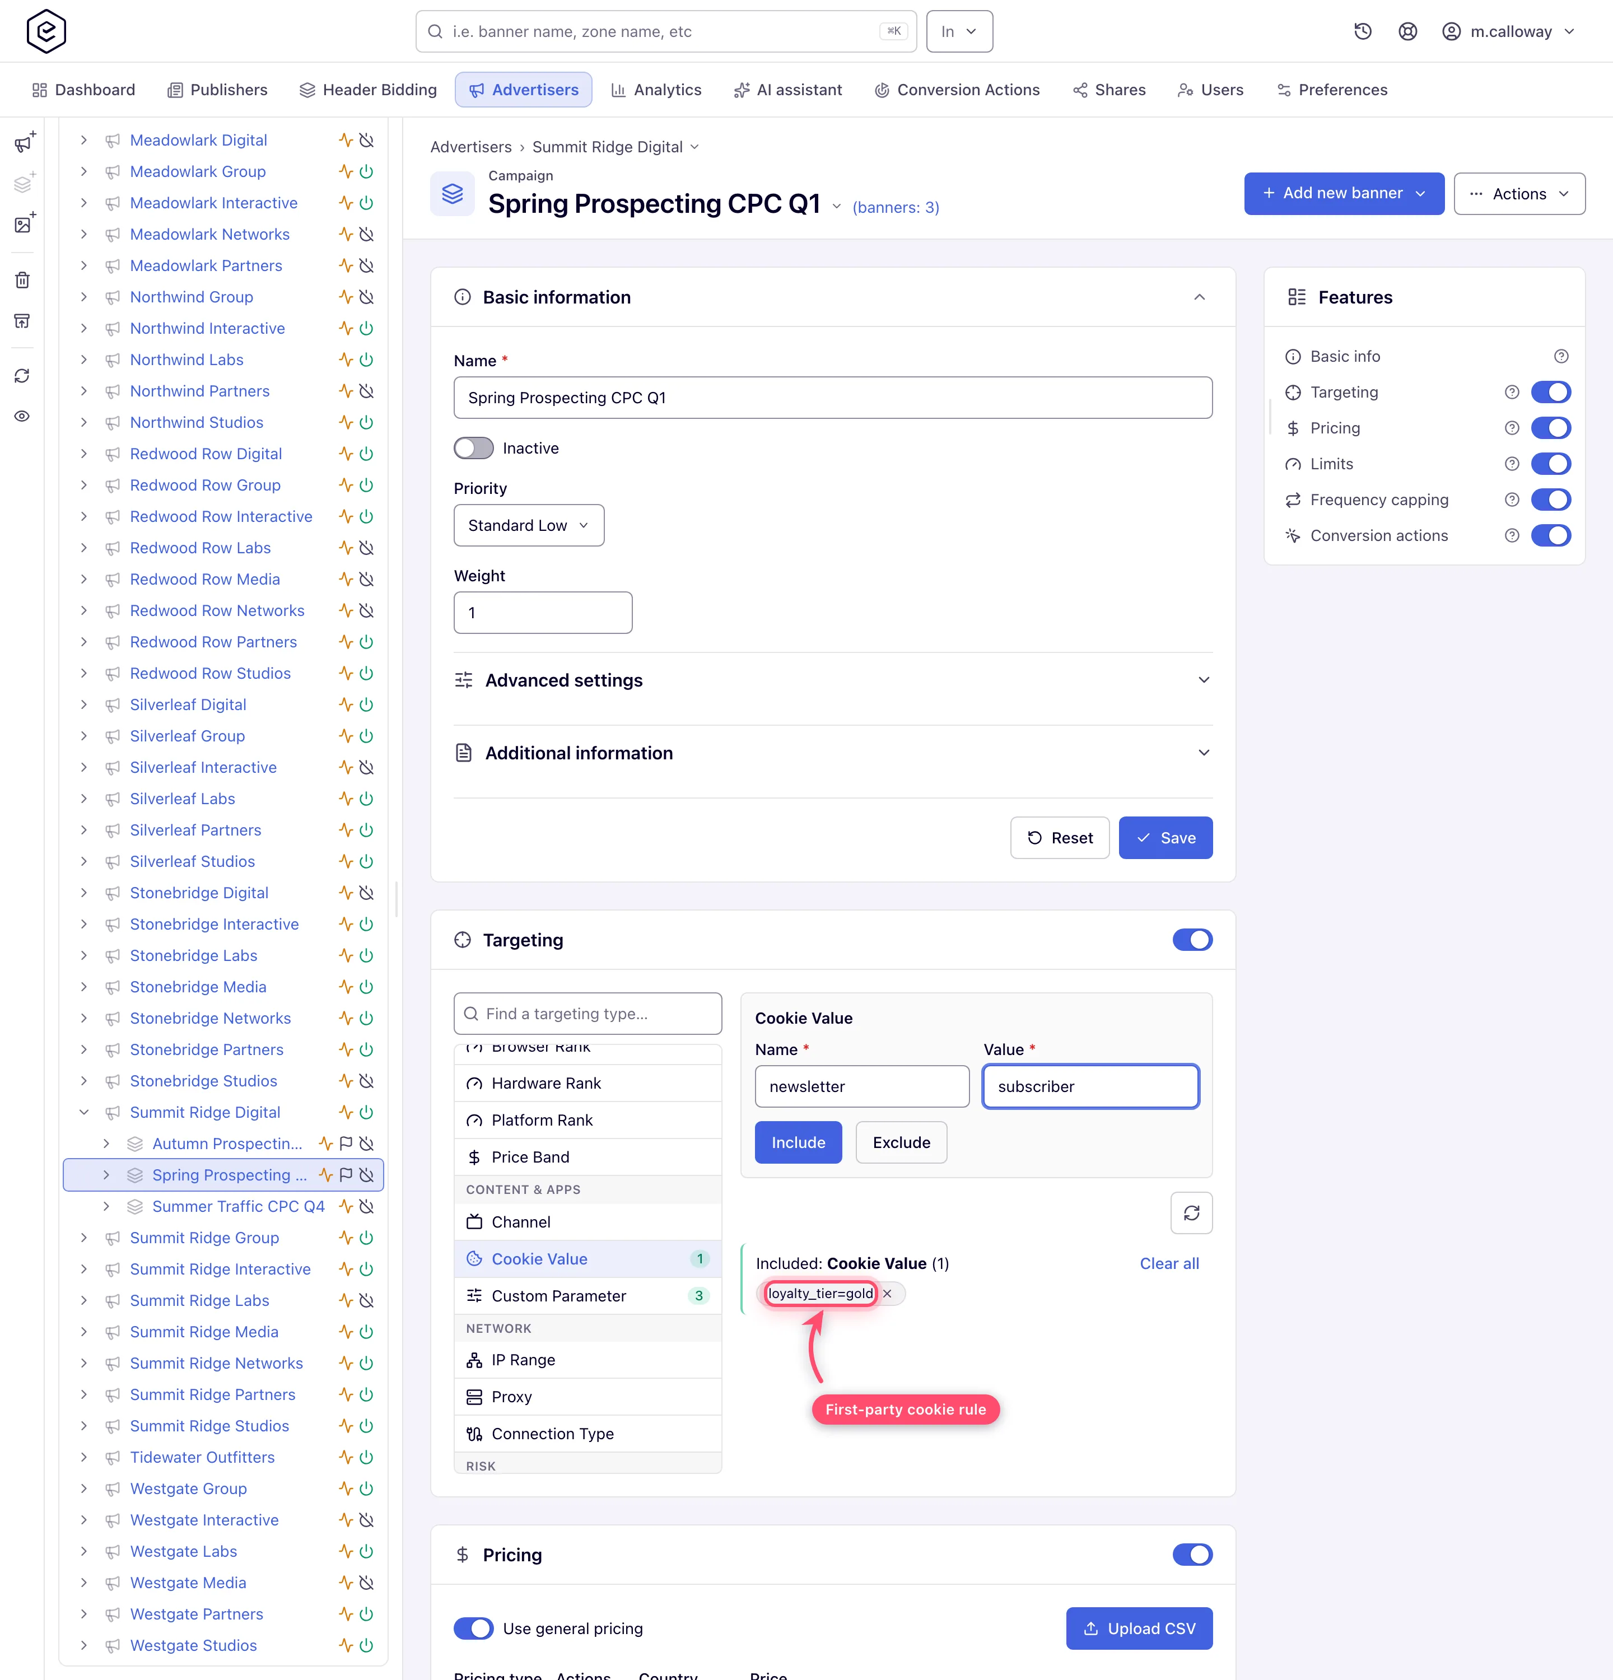
Task: Collapse the Basic information section
Action: [x=1199, y=297]
